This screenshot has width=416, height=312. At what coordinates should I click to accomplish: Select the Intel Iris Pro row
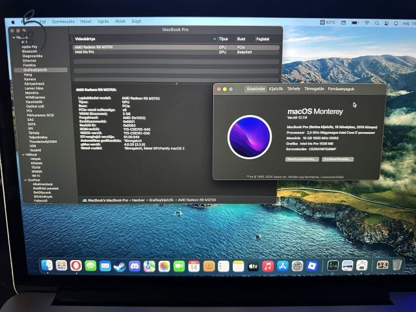[x=176, y=52]
